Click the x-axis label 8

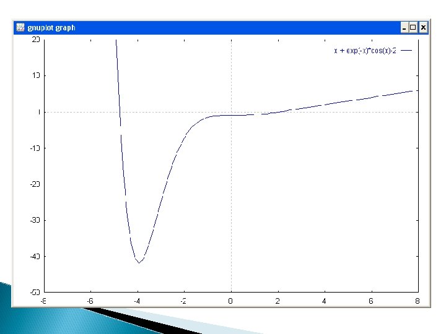[418, 301]
